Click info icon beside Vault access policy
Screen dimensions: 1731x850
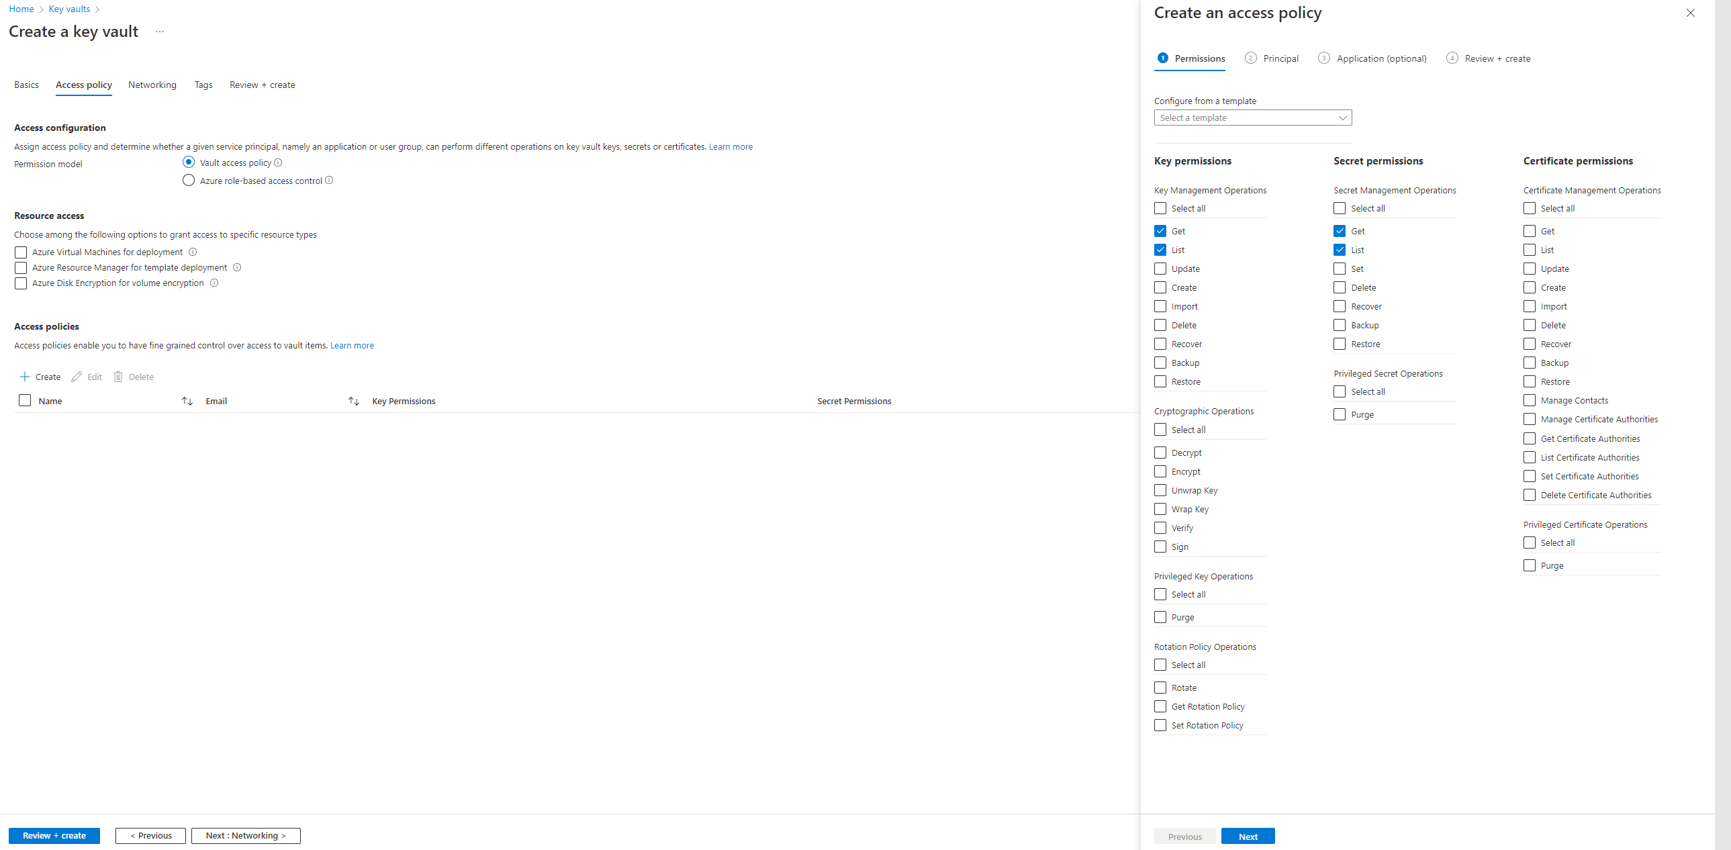(278, 162)
